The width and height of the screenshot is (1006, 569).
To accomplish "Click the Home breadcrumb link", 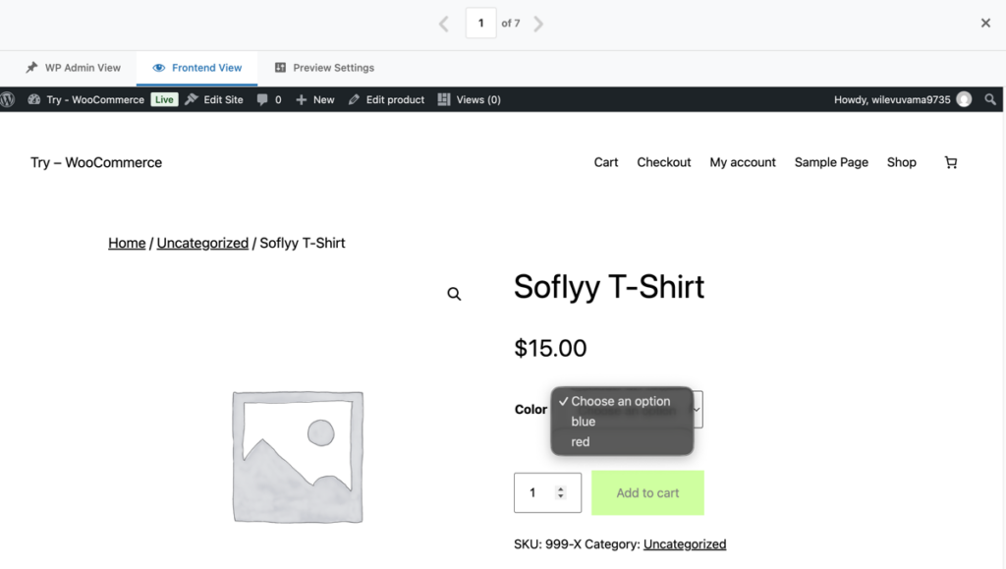I will pyautogui.click(x=127, y=243).
